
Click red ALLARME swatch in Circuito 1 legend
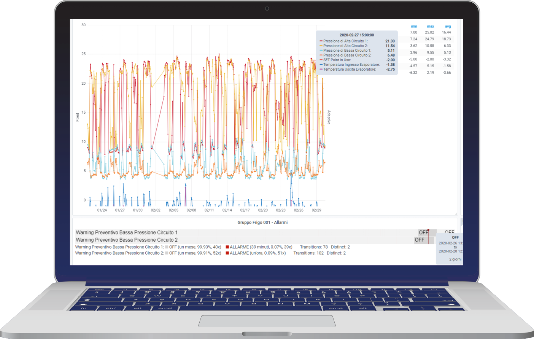tap(227, 247)
